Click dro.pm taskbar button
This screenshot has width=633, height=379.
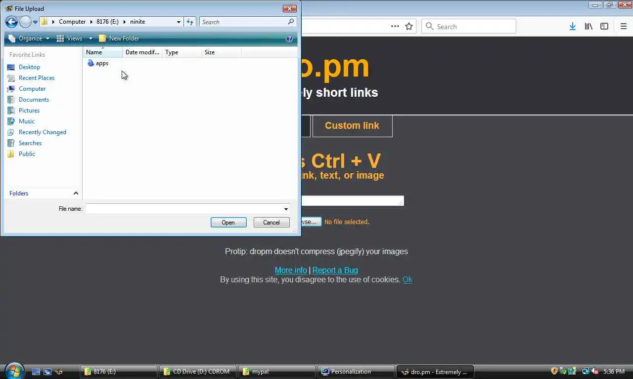[x=435, y=372]
